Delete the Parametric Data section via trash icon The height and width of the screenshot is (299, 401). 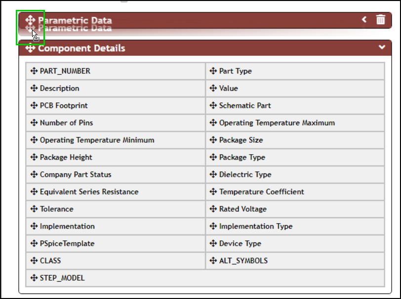click(x=380, y=20)
